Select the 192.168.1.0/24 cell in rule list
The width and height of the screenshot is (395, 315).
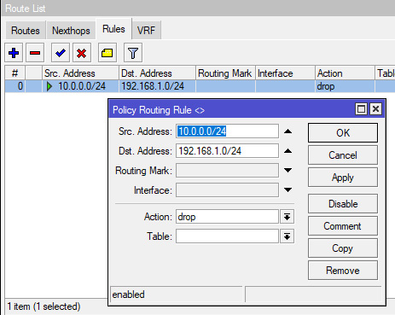tap(157, 86)
